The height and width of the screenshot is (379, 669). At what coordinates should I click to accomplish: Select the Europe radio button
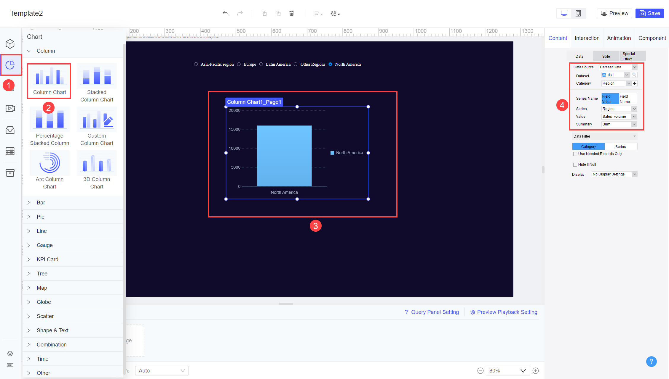tap(239, 64)
